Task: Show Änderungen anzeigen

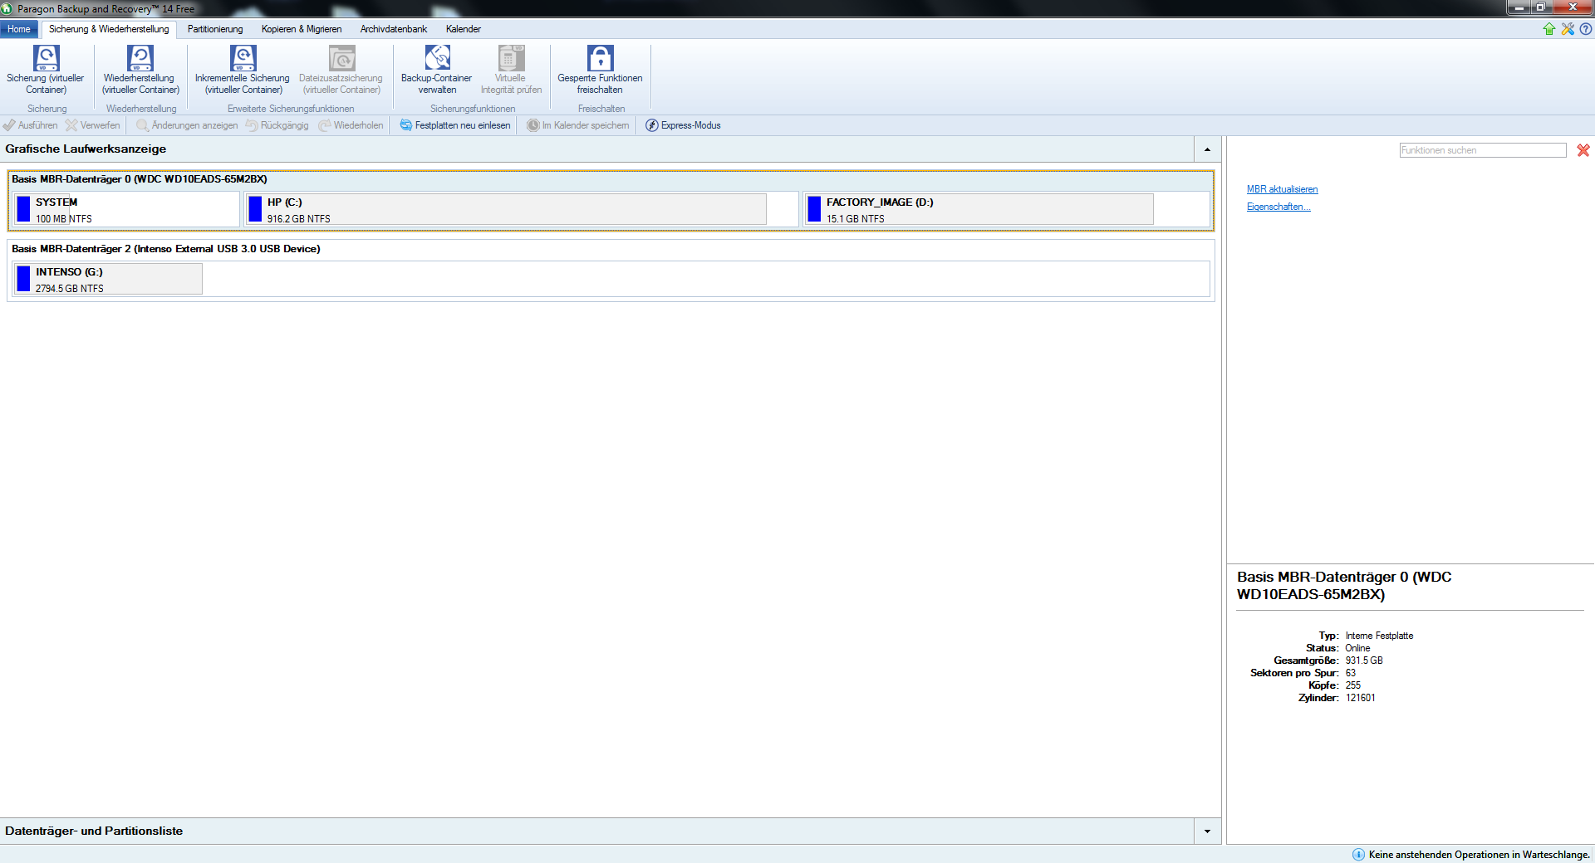Action: pos(187,125)
